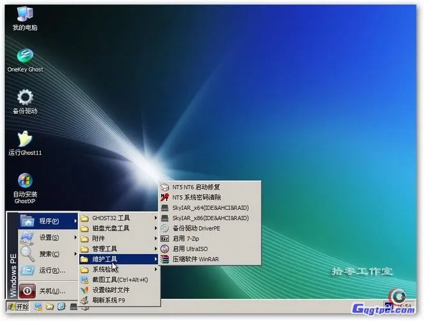The width and height of the screenshot is (424, 321).
Task: Open NT5 系统密码清除 password remover
Action: tap(210, 197)
